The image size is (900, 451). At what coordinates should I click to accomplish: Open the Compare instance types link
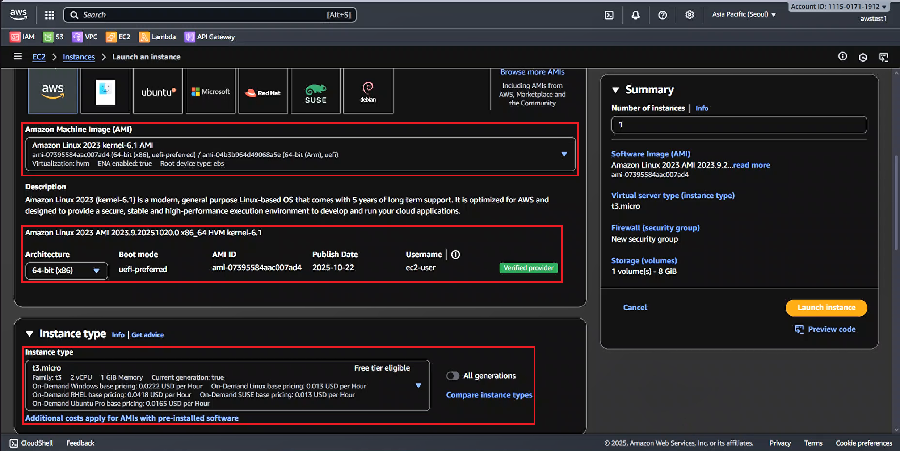489,395
